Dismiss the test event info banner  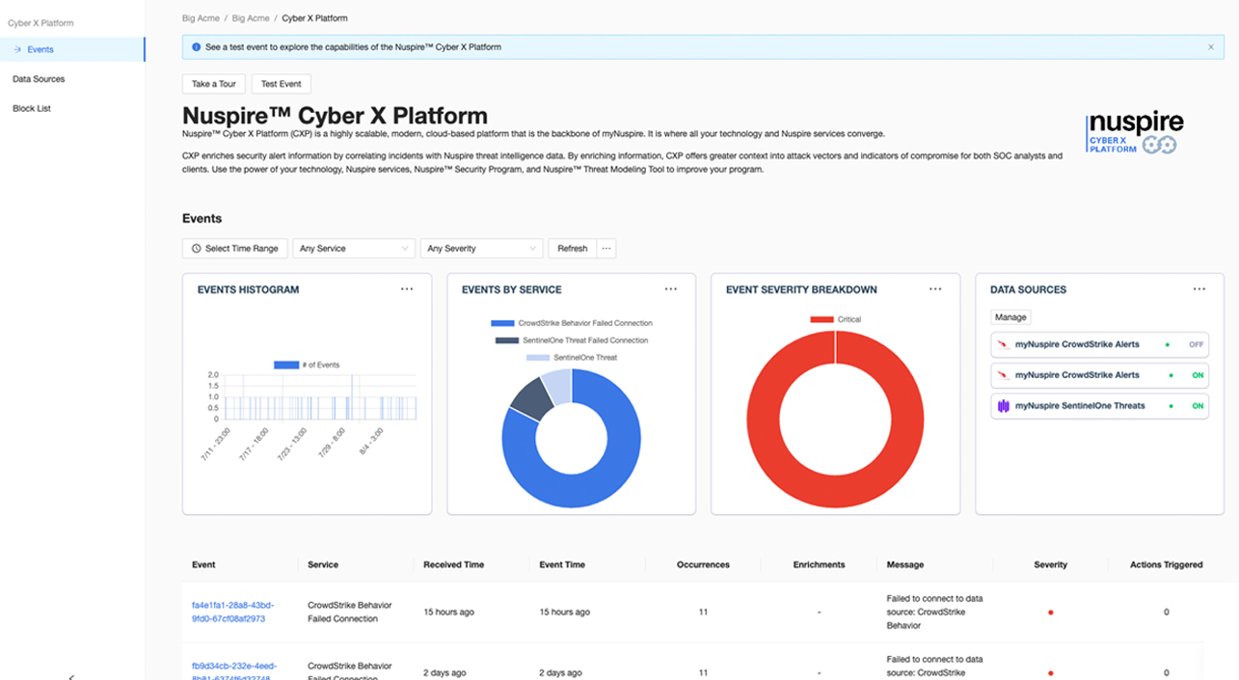tap(1211, 47)
